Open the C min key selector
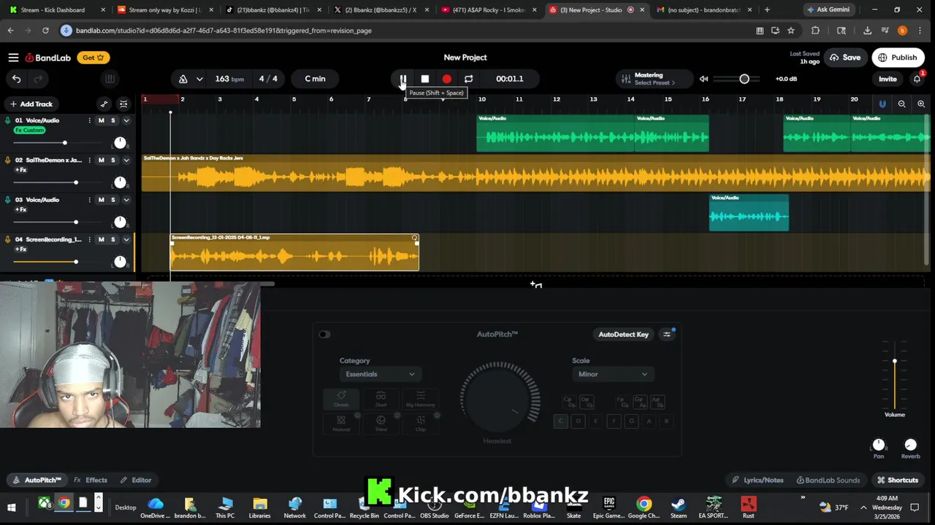 coord(315,79)
